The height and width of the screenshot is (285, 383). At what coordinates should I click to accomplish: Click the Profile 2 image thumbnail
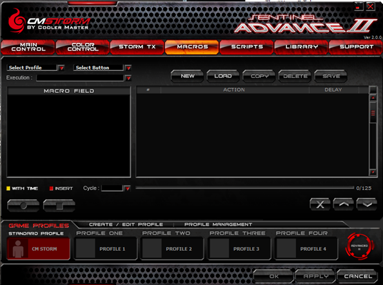152,249
